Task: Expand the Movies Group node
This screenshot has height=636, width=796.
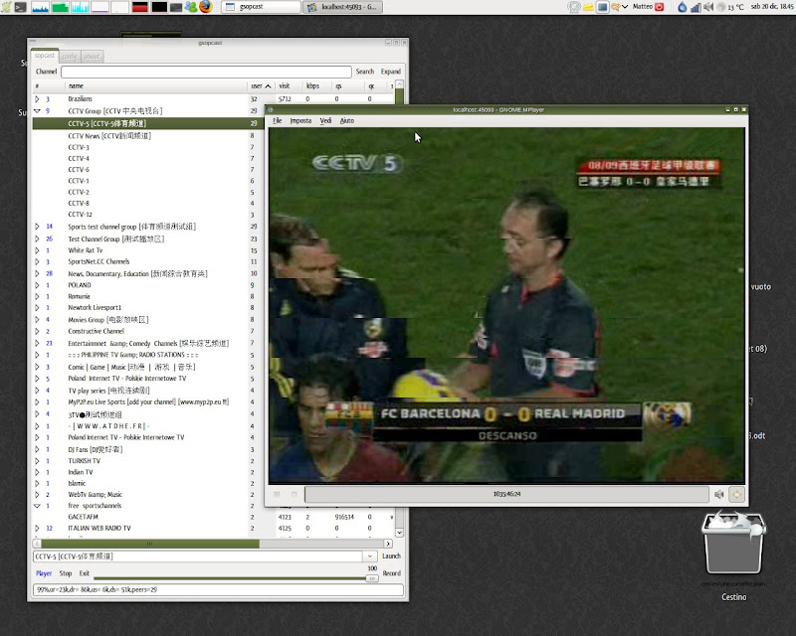Action: 37,320
